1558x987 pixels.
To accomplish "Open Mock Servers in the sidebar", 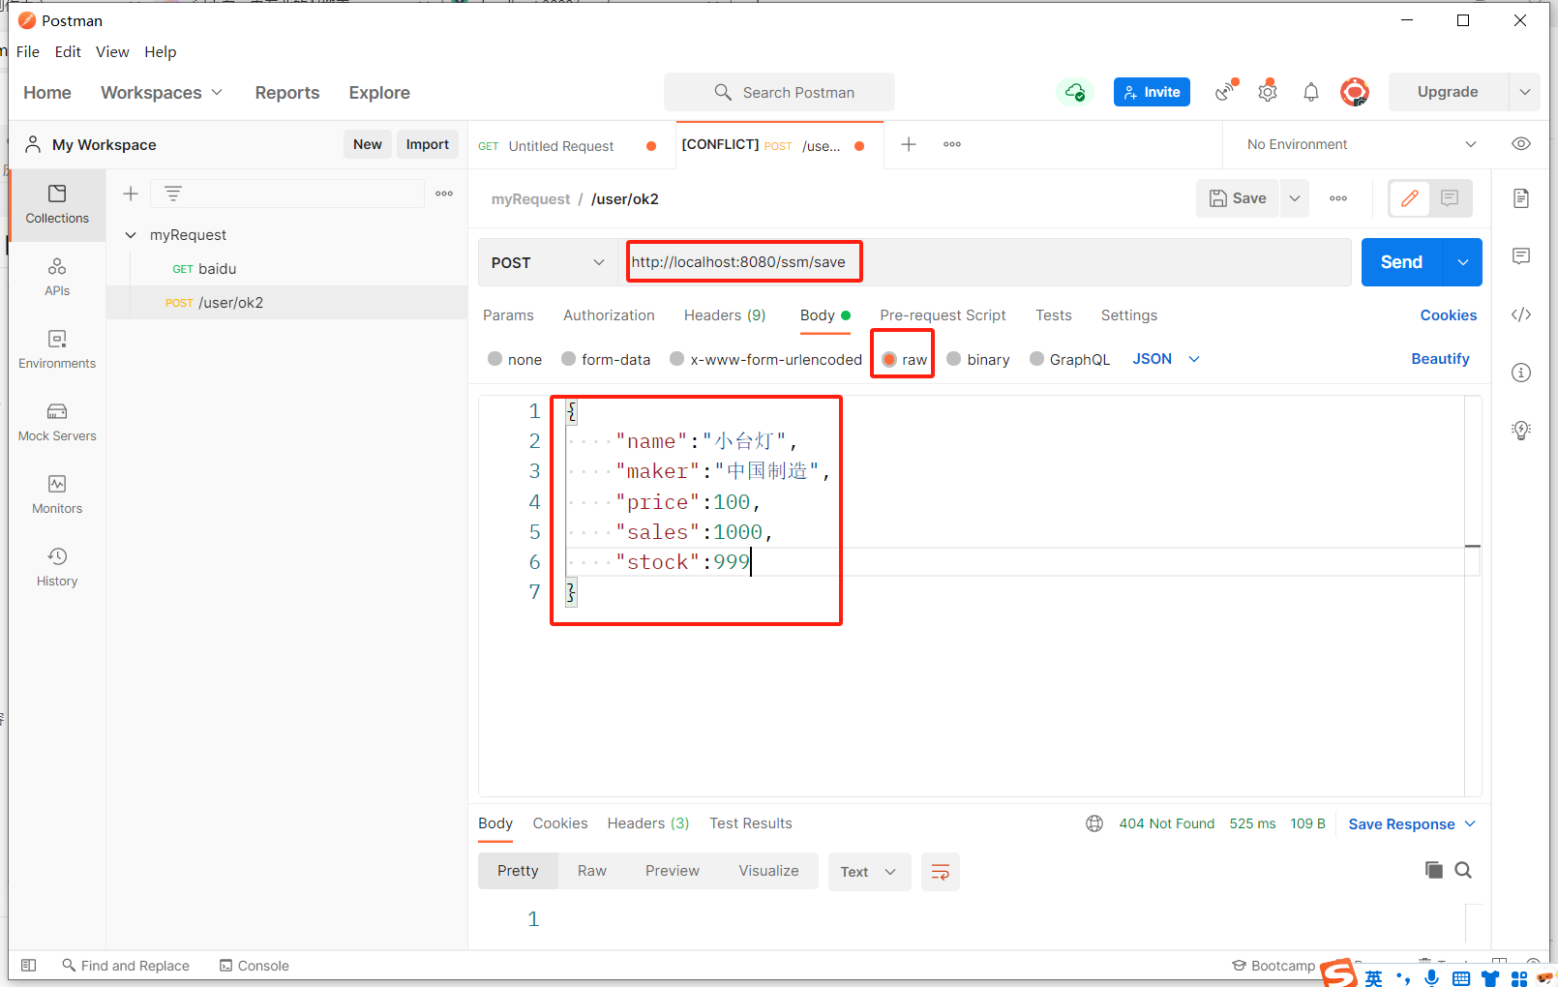I will click(x=57, y=422).
